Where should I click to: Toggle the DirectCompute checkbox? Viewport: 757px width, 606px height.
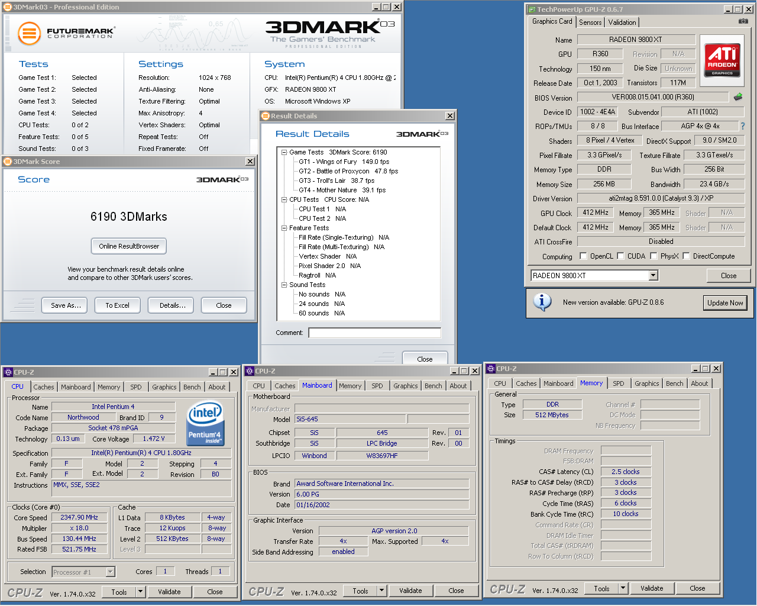tap(687, 256)
